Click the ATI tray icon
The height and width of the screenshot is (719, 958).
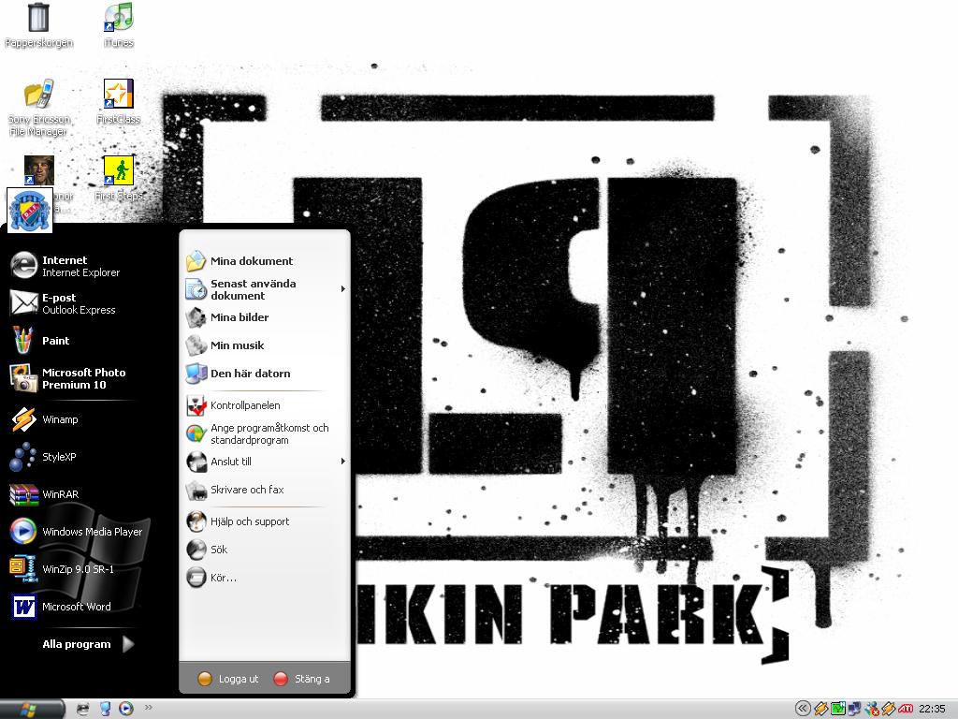[905, 709]
